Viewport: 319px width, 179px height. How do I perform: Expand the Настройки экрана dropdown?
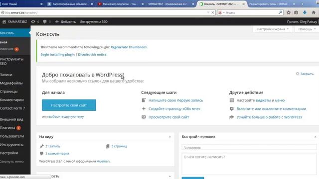pos(273,29)
